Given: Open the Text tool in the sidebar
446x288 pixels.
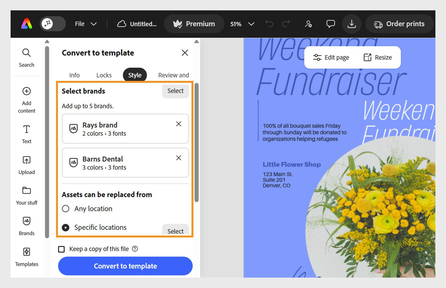Looking at the screenshot, I should point(26,129).
